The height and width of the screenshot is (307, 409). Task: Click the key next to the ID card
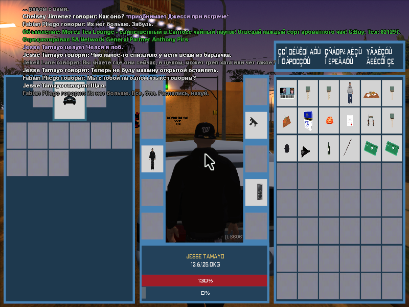click(x=308, y=93)
